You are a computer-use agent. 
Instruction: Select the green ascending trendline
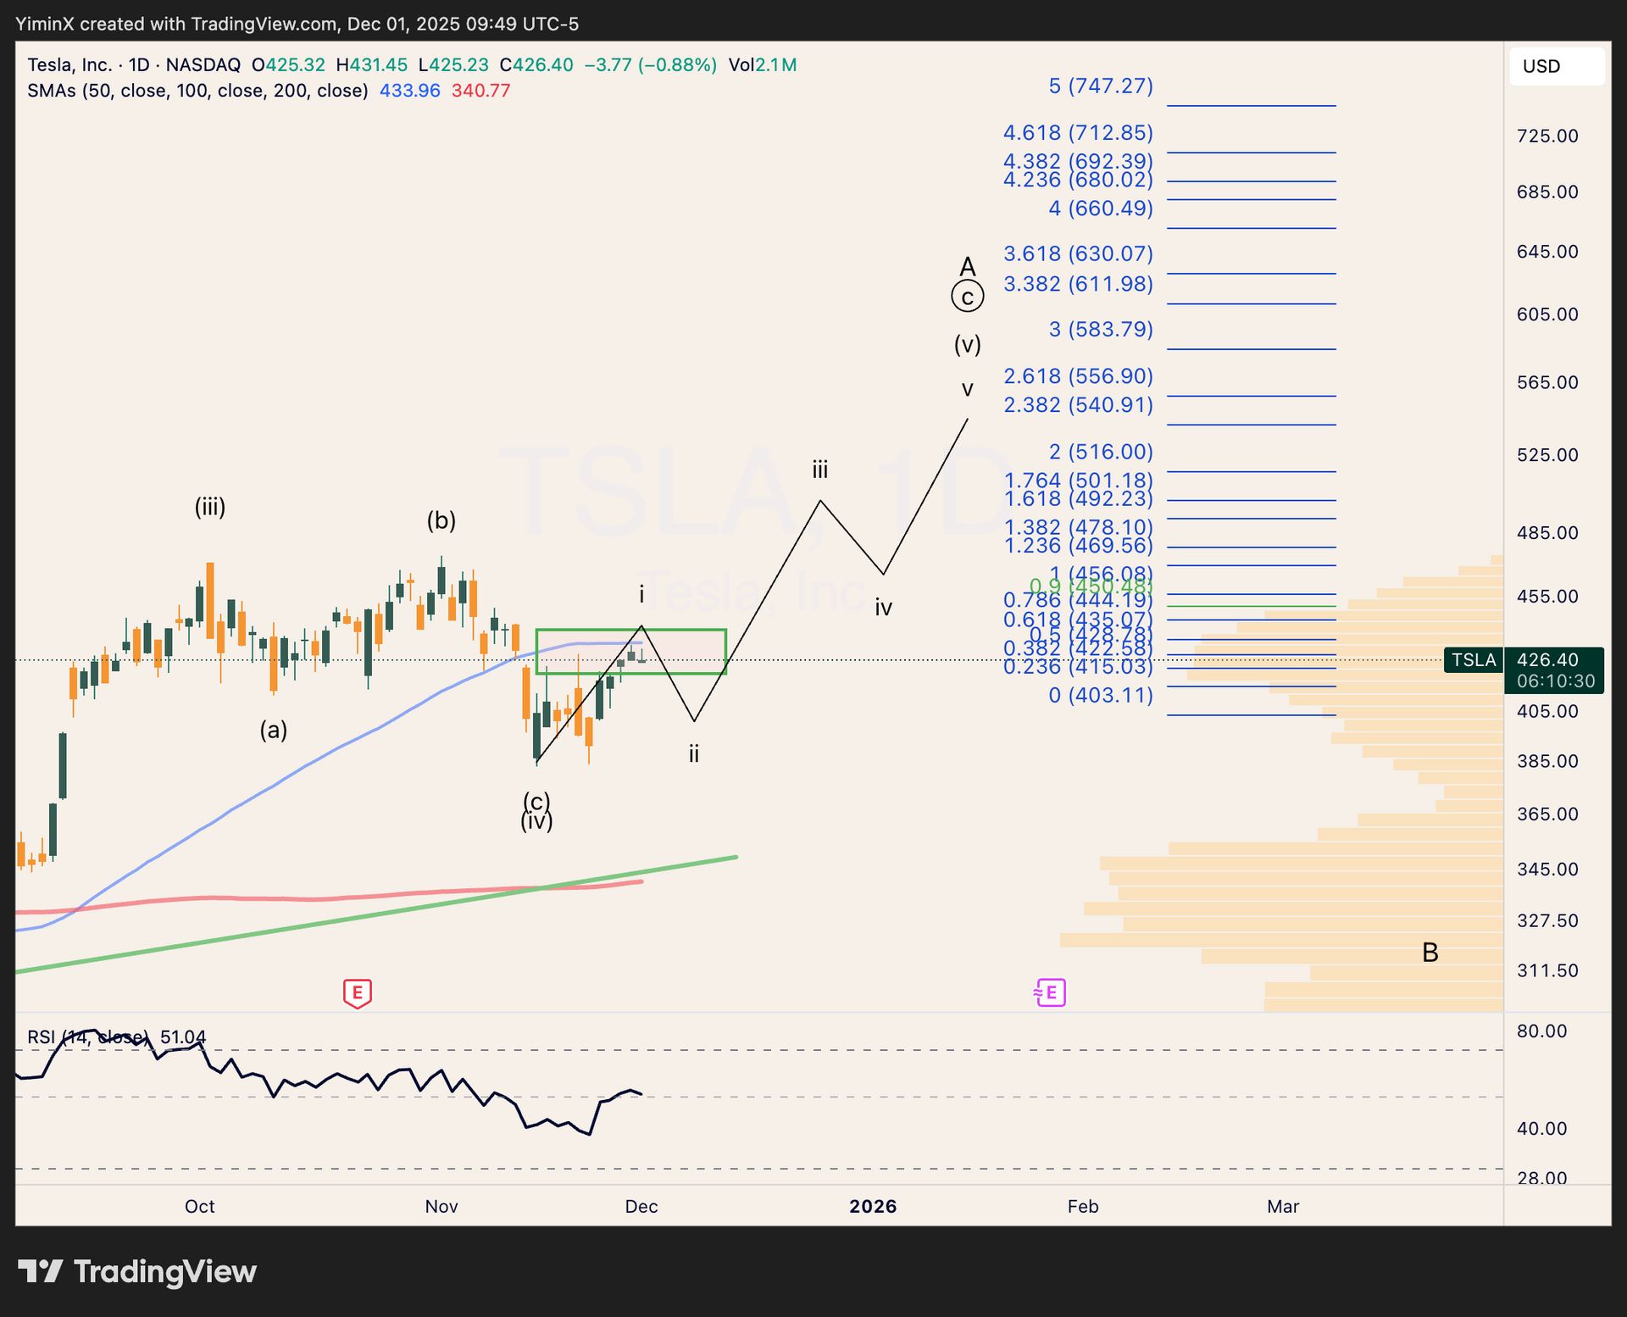click(339, 920)
